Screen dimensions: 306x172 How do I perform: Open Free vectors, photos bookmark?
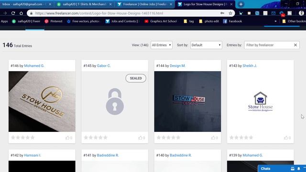point(83,21)
